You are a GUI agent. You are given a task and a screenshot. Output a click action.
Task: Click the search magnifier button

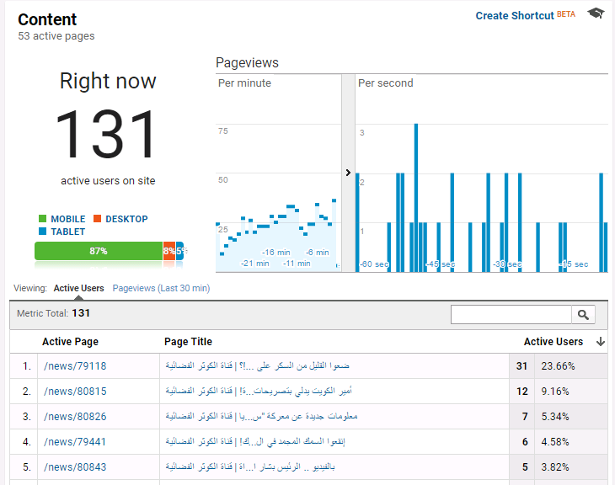point(583,314)
